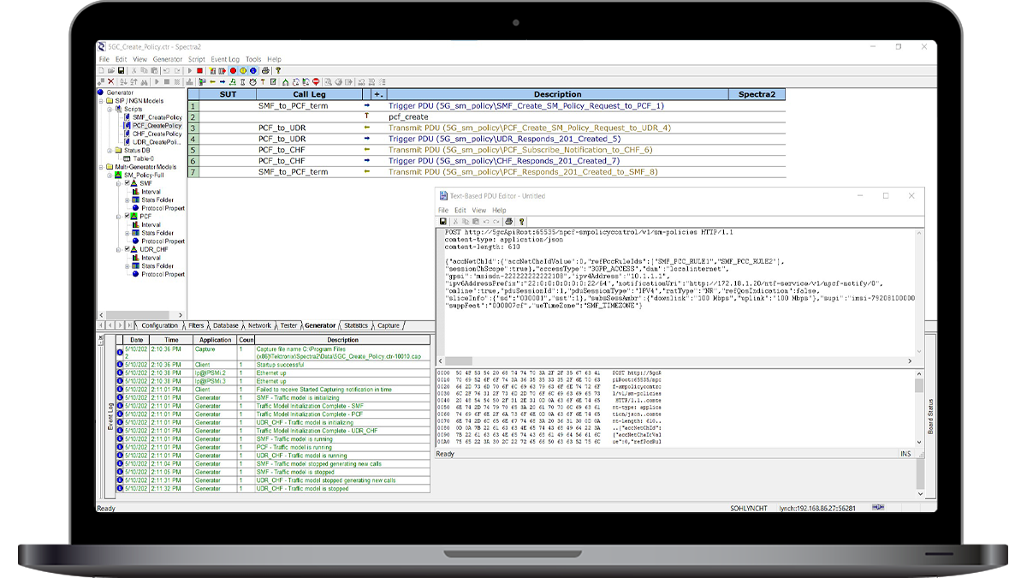
Task: Toggle the PCF model checkbox
Action: click(128, 217)
